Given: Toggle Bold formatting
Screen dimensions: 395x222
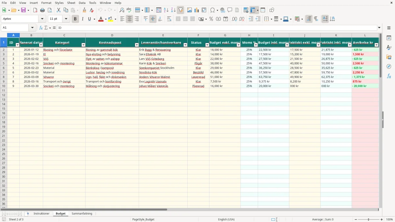Looking at the screenshot, I should [75, 19].
